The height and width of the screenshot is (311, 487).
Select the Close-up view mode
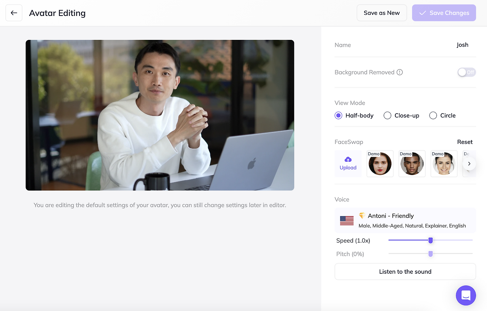pos(401,115)
